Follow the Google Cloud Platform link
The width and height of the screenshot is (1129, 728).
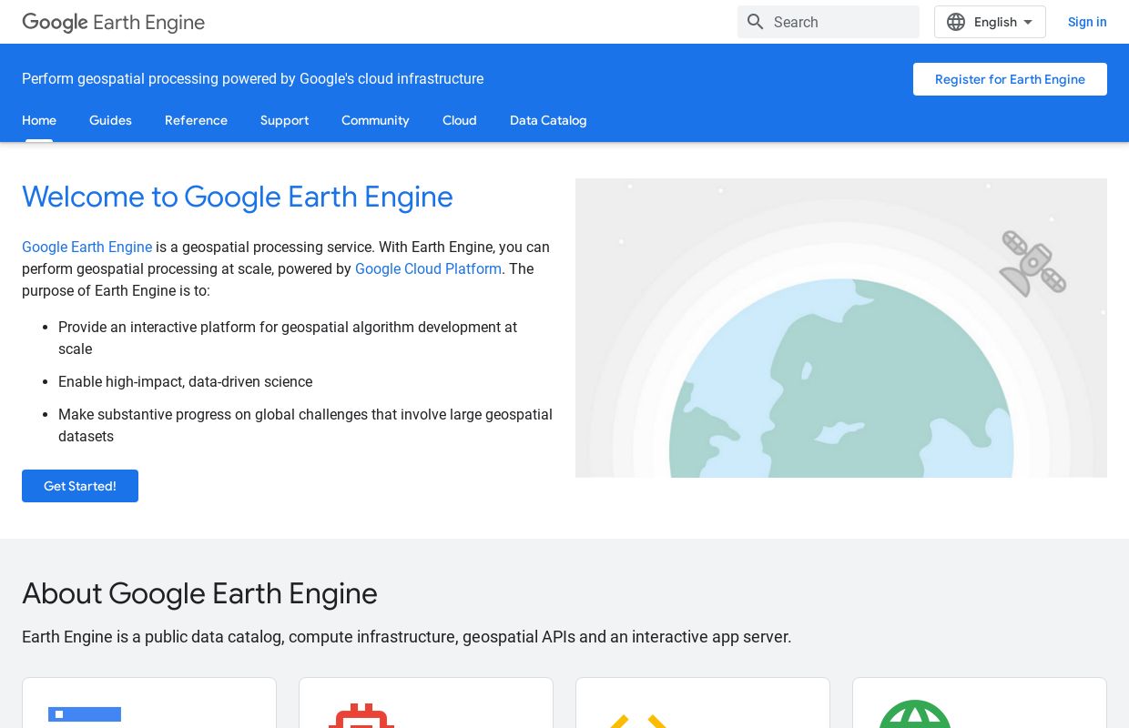click(428, 268)
